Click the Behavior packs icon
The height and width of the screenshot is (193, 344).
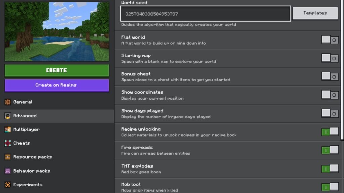click(8, 171)
